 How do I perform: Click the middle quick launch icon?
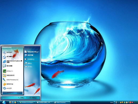pyautogui.click(x=13, y=102)
